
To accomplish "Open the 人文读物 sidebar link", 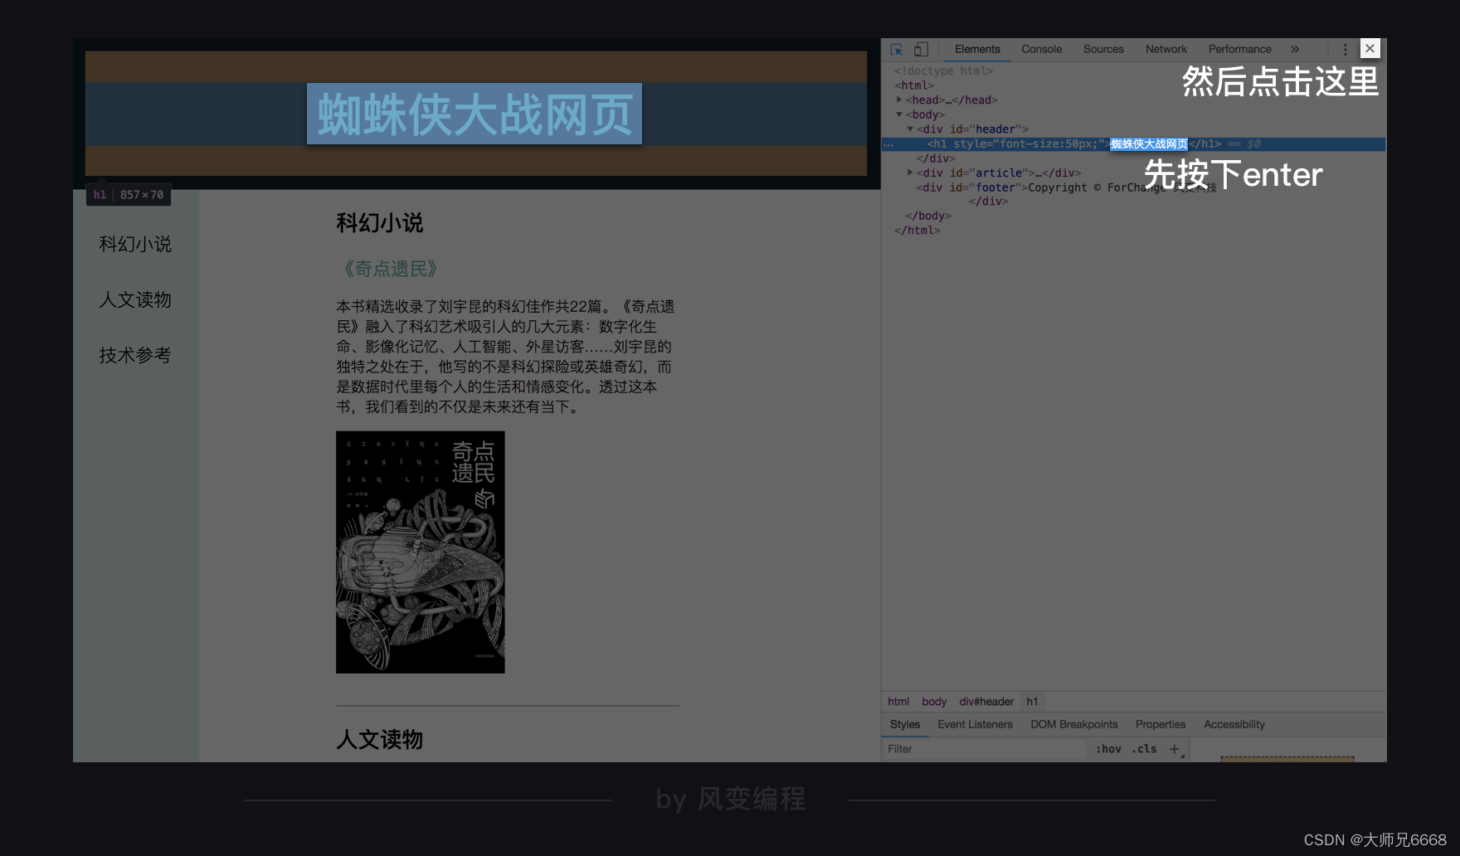I will tap(135, 299).
